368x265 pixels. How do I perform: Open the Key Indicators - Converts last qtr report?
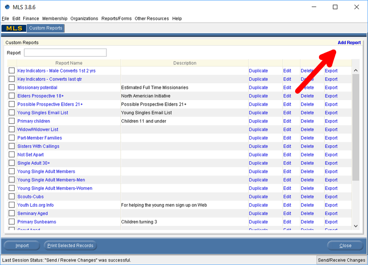pyautogui.click(x=49, y=79)
